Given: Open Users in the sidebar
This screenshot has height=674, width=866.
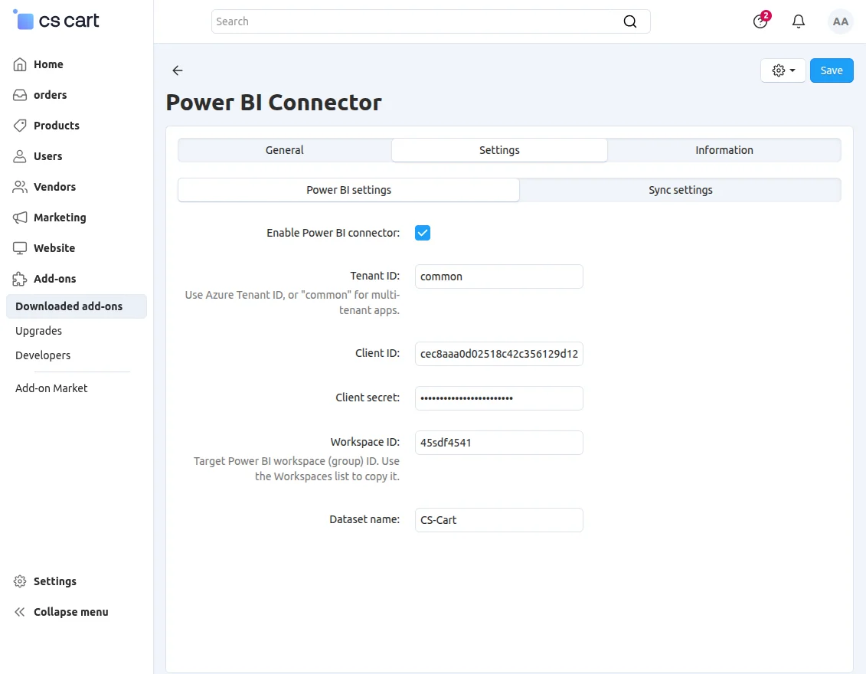Looking at the screenshot, I should coord(48,156).
